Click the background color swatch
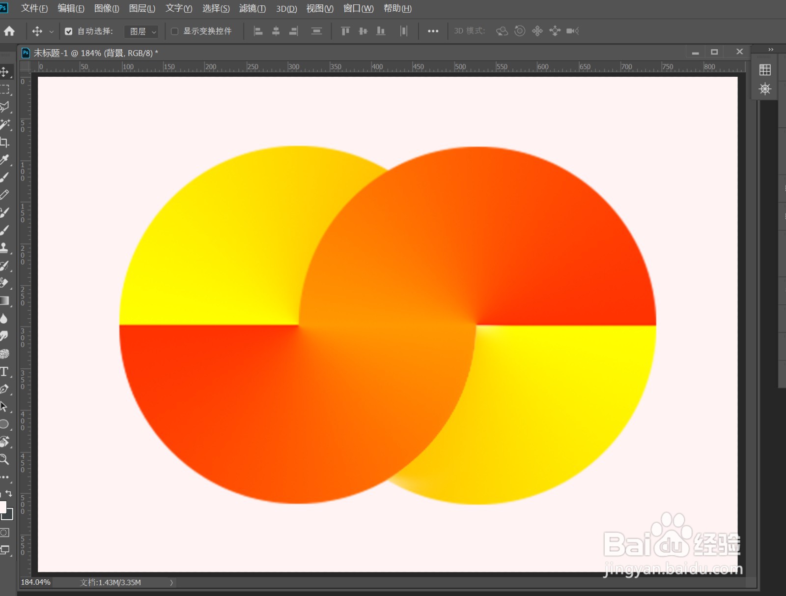This screenshot has width=786, height=596. point(9,516)
